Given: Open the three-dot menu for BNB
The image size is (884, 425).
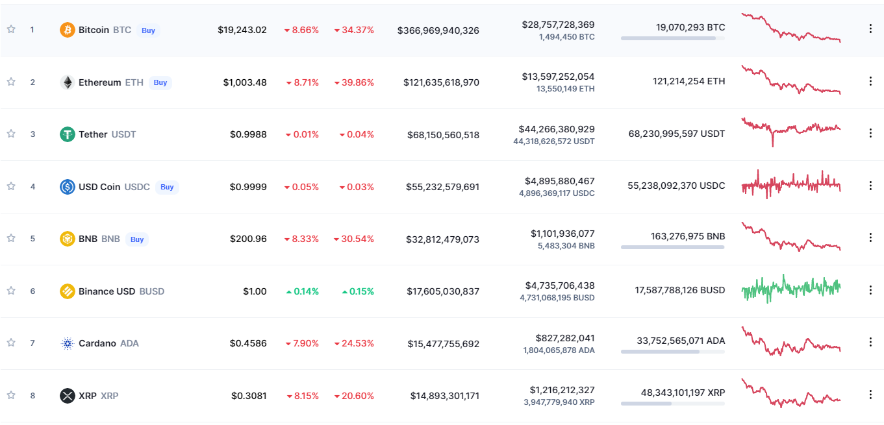Looking at the screenshot, I should [870, 237].
